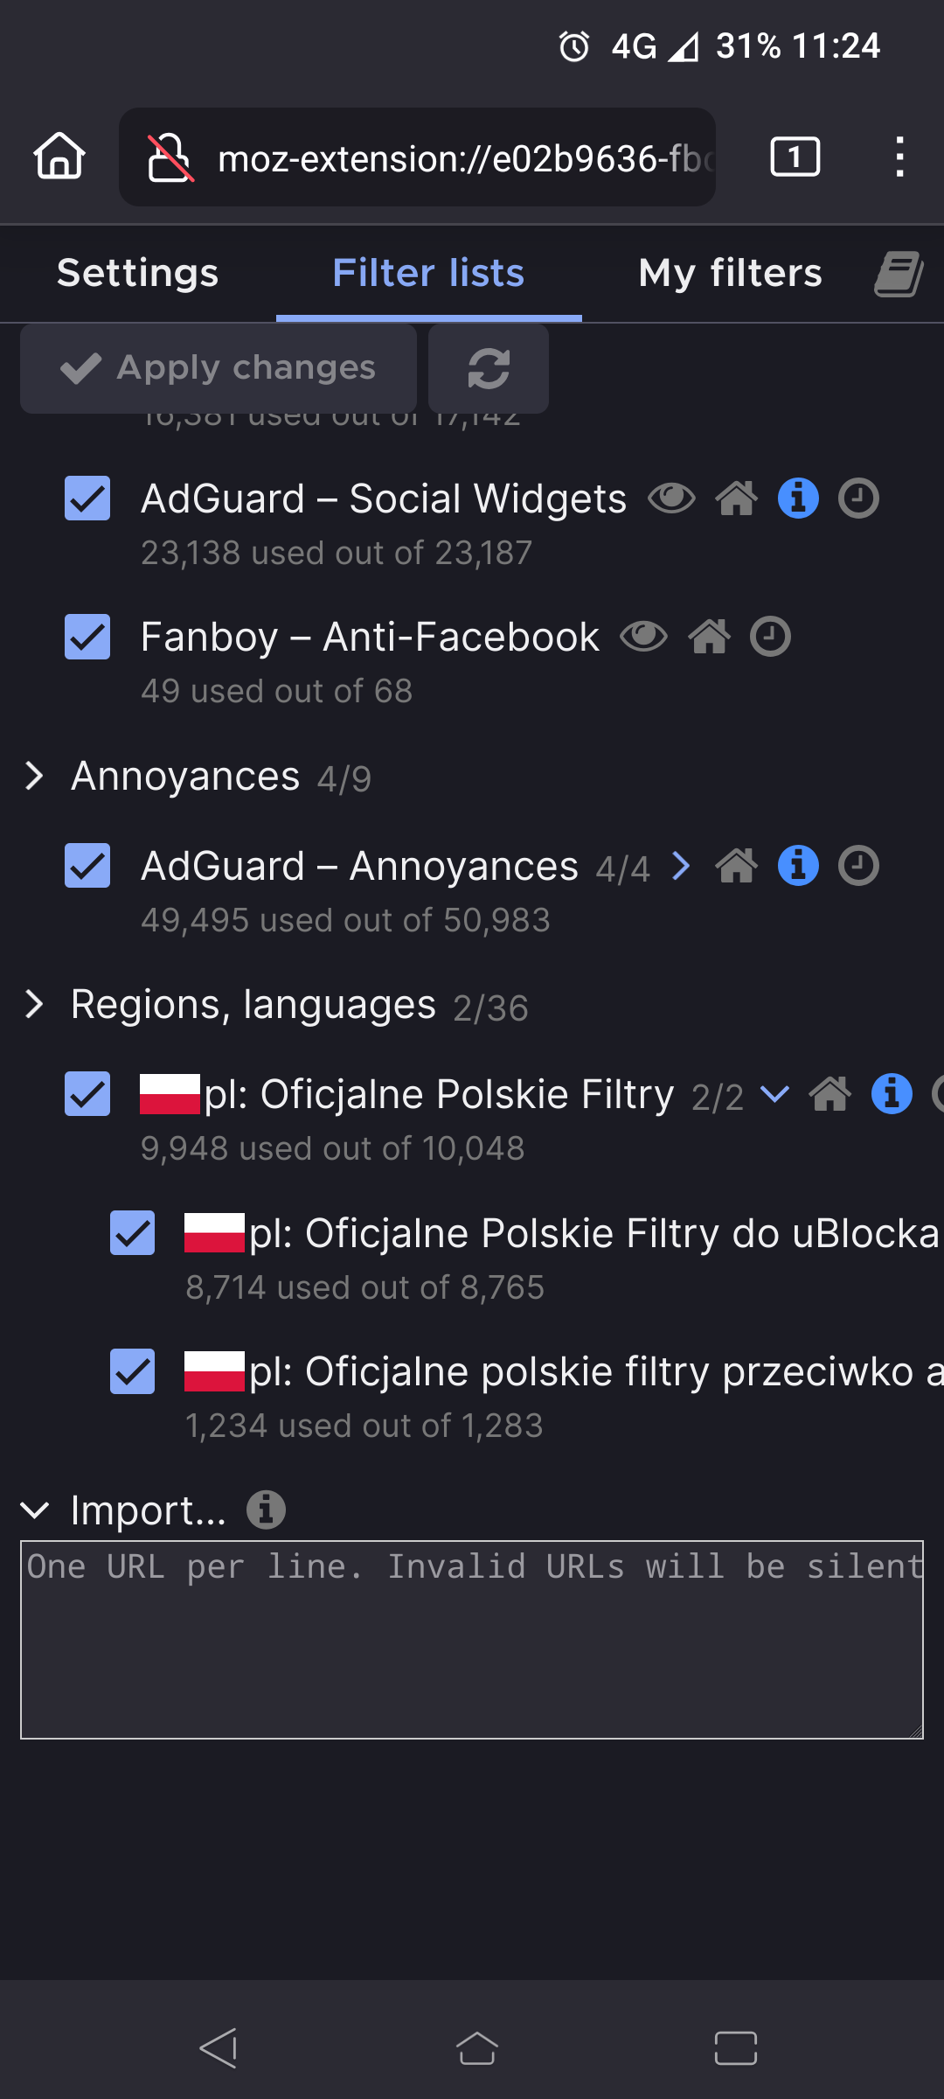Screen dimensions: 944x2099
Task: Click the update now refresh icon
Action: (x=489, y=368)
